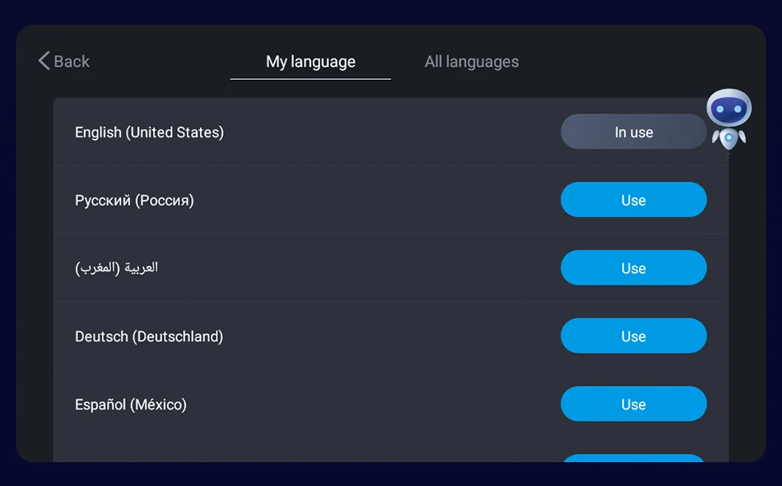Select the Русский (Россия) language label
The image size is (782, 486).
pos(134,201)
